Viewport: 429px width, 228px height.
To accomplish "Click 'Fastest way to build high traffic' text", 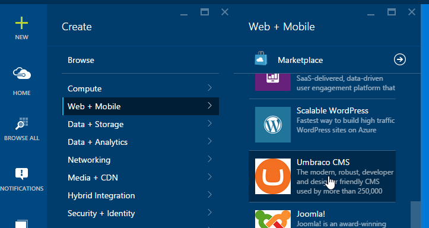I will [345, 121].
